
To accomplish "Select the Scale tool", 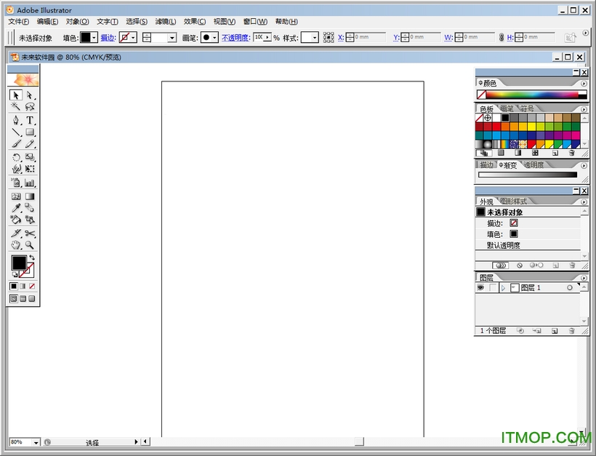I will click(x=30, y=157).
